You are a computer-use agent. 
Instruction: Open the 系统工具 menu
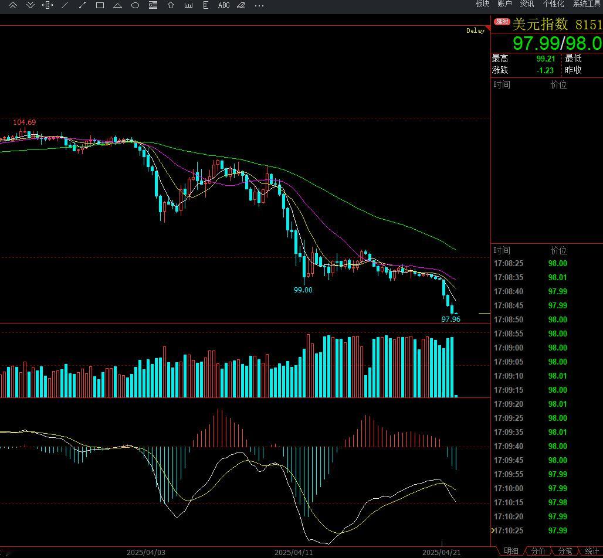tap(587, 4)
